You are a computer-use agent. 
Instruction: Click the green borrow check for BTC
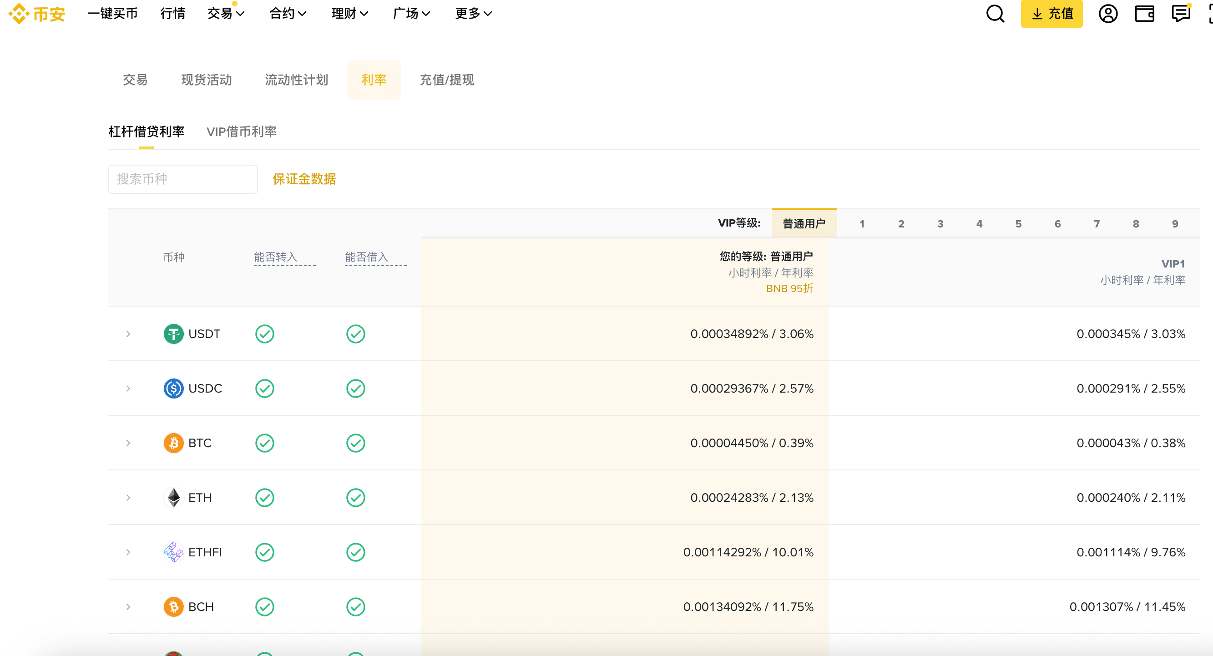356,443
